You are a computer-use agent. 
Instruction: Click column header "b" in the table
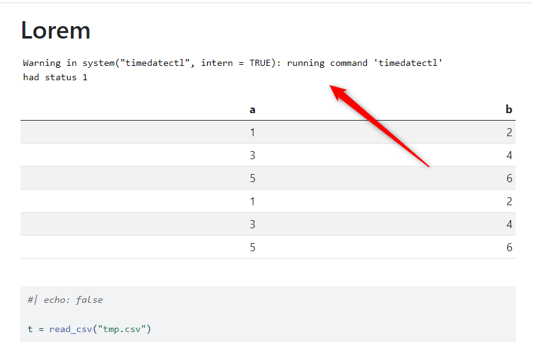[x=509, y=109]
